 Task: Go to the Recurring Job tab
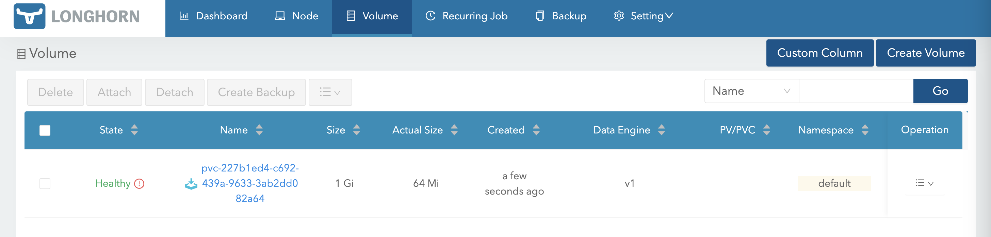pyautogui.click(x=466, y=16)
